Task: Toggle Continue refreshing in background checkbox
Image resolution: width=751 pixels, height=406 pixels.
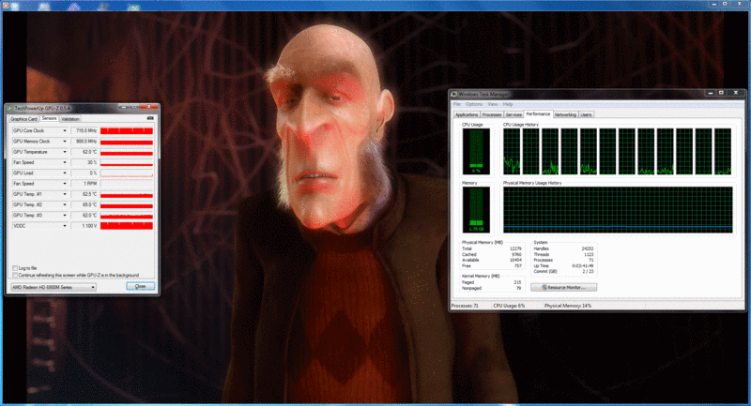Action: (12, 275)
